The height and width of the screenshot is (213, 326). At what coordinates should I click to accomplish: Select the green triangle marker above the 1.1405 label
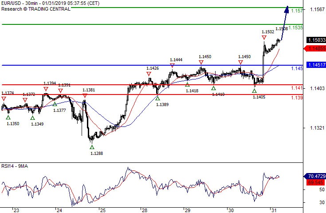point(254,91)
